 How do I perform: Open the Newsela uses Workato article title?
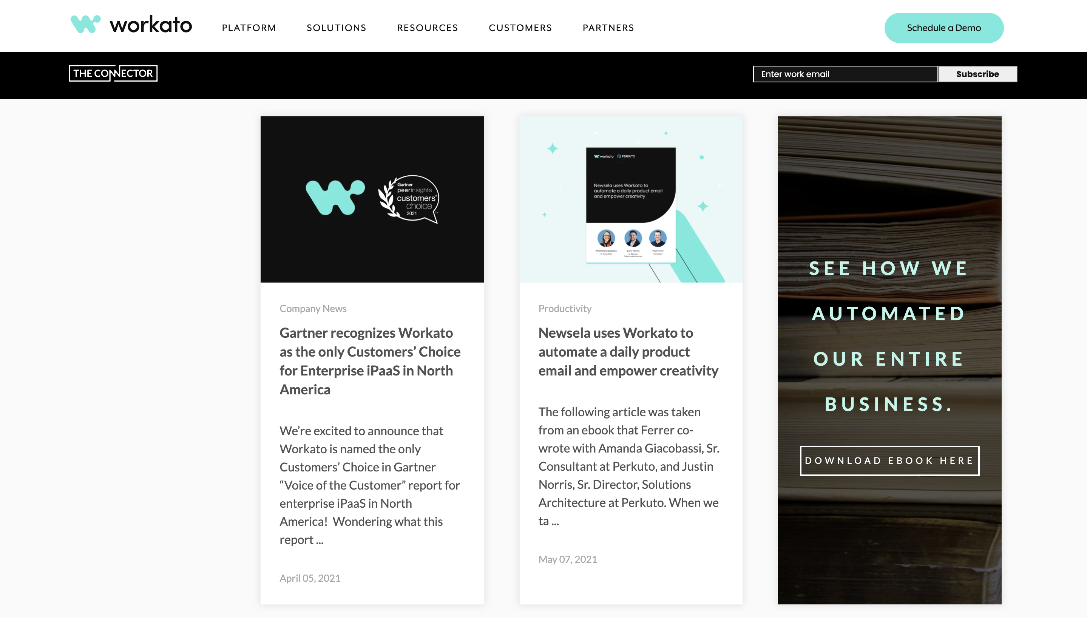tap(628, 351)
